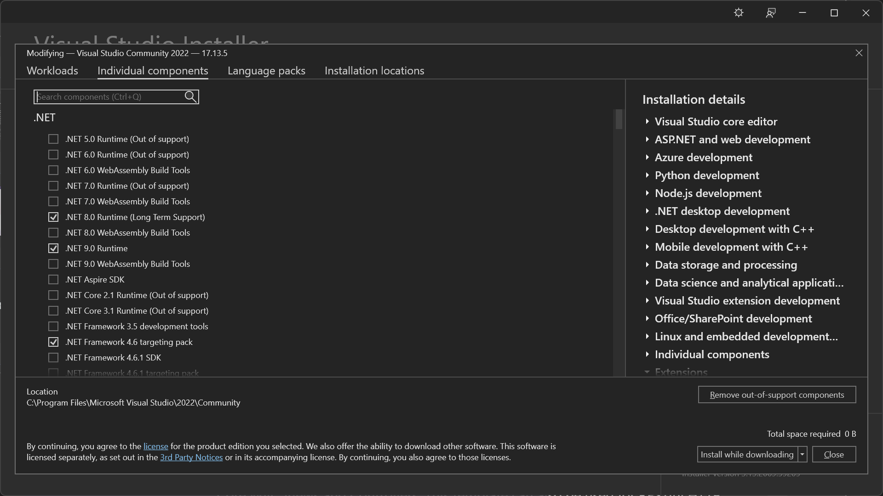Open the license link
883x496 pixels.
tap(156, 446)
